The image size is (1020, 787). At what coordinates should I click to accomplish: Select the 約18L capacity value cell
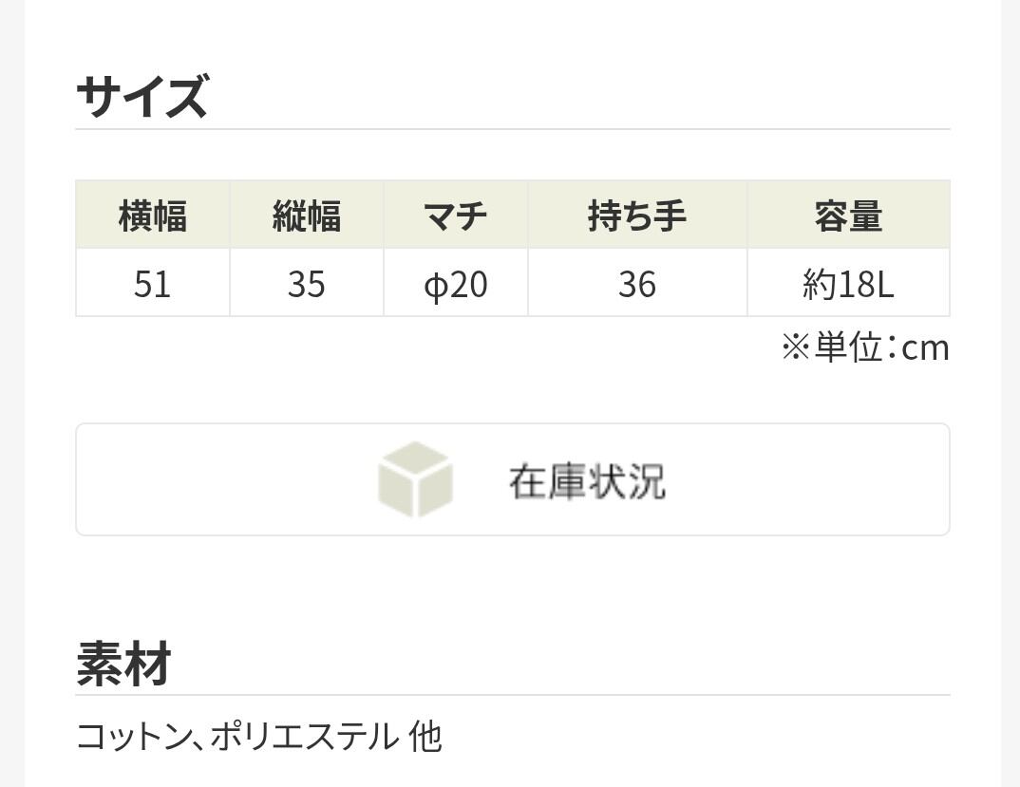848,284
